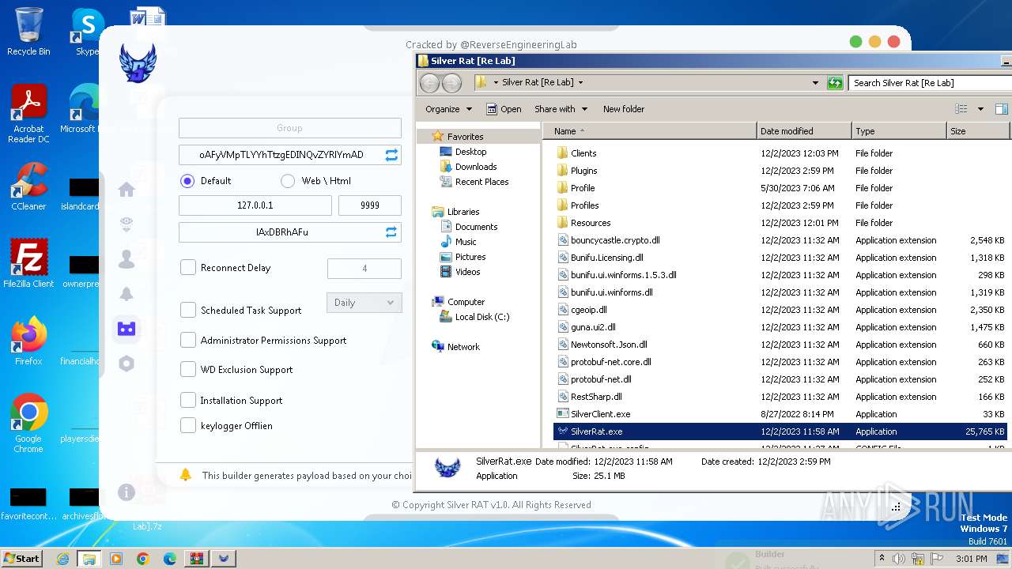Enable WD Exclusion Support checkbox

click(x=188, y=369)
